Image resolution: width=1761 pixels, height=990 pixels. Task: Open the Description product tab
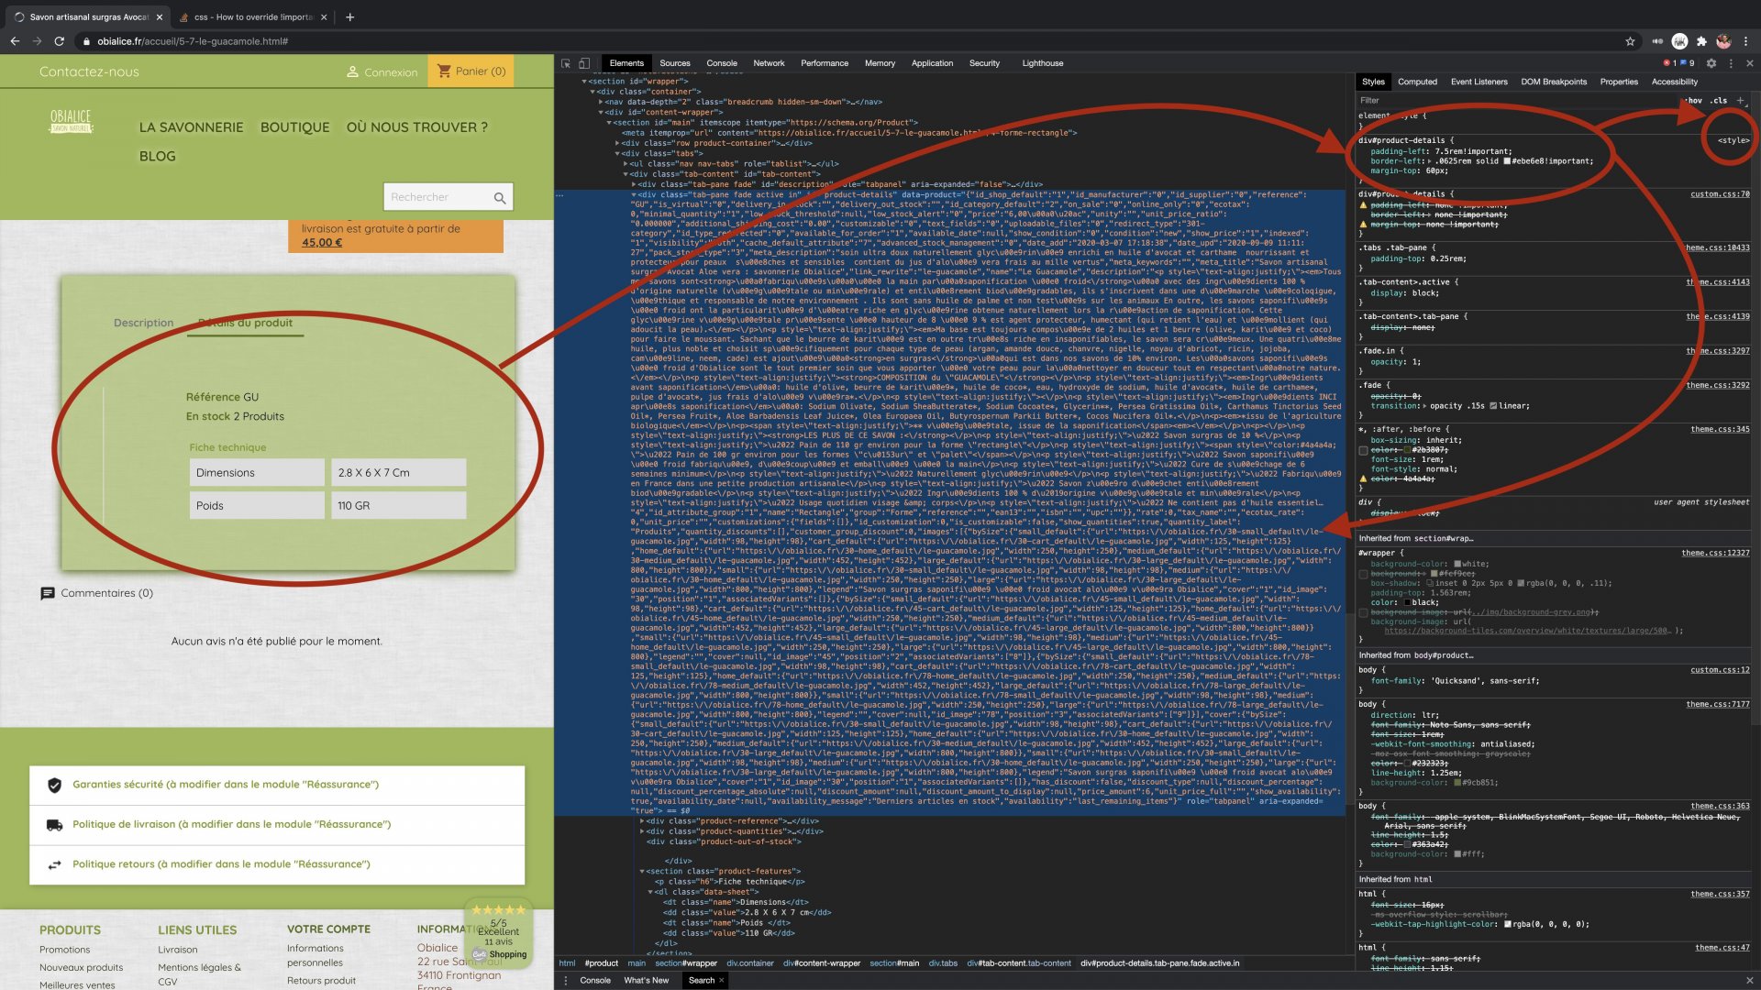tap(143, 323)
